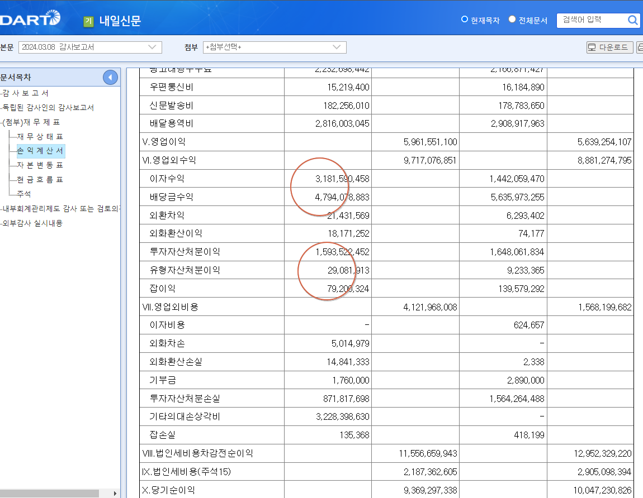Viewport: 643px width, 498px height.
Task: Open 독립된 감사인의 감사보고서 tree item
Action: point(48,107)
